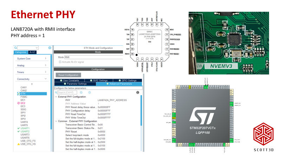Select the Advanced Parameters tab

(x=119, y=84)
